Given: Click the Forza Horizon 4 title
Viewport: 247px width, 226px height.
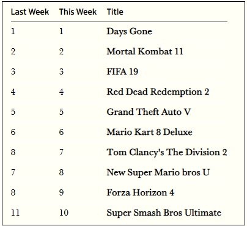Looking at the screenshot, I should click(141, 192).
